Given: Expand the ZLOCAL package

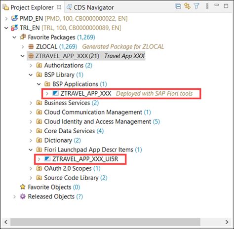Looking at the screenshot, I should [x=23, y=47].
